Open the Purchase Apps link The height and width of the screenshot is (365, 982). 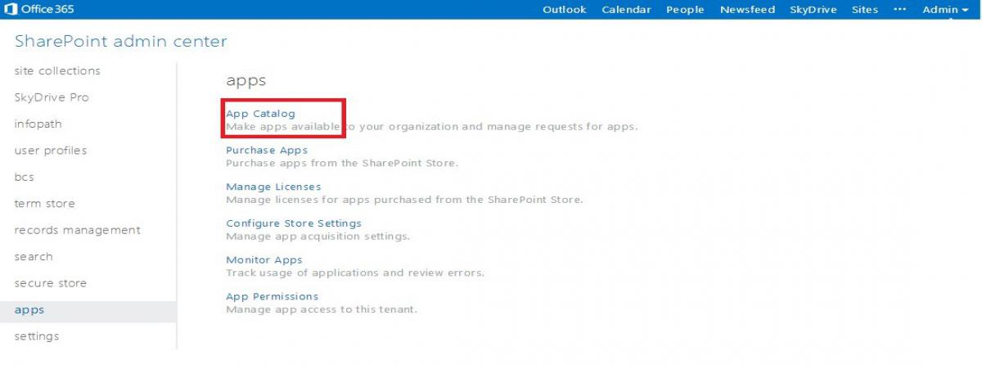(267, 151)
